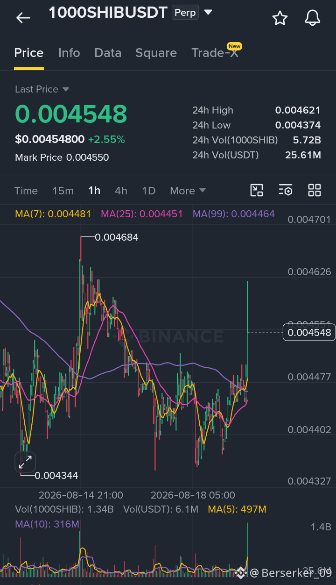Tap the 24h Low value 0.004374
This screenshot has height=585, width=336.
(x=298, y=125)
